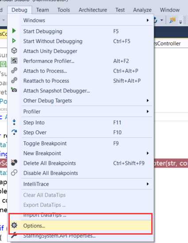
Task: Open StaffingSystem.API Properties
Action: [x=87, y=236]
